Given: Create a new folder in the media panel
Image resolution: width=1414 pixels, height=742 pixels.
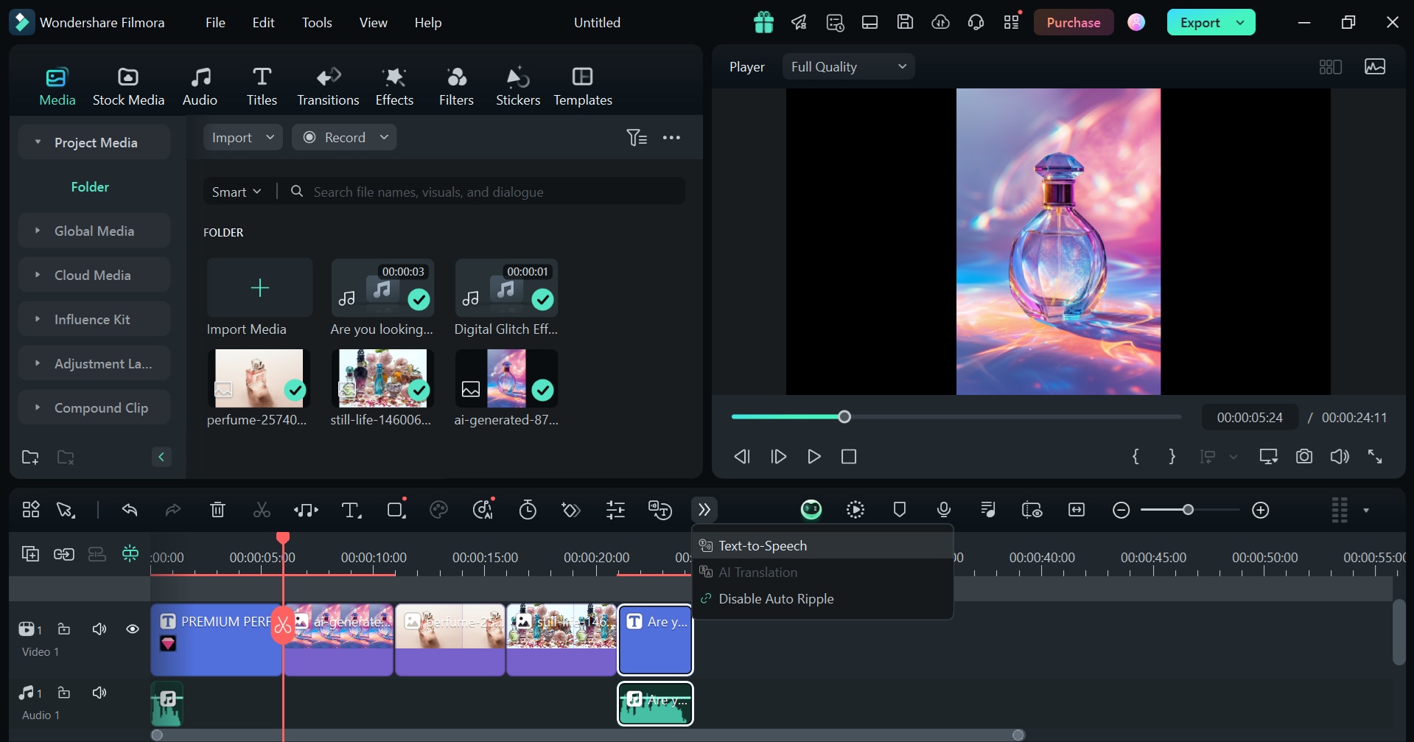Looking at the screenshot, I should coord(30,458).
